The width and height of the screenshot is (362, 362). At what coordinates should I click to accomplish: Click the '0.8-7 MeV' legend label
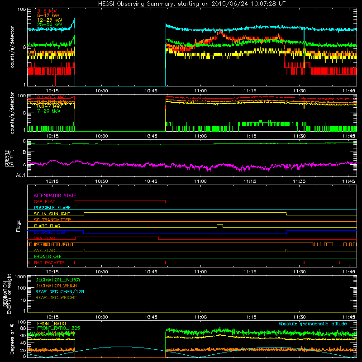tap(49, 106)
